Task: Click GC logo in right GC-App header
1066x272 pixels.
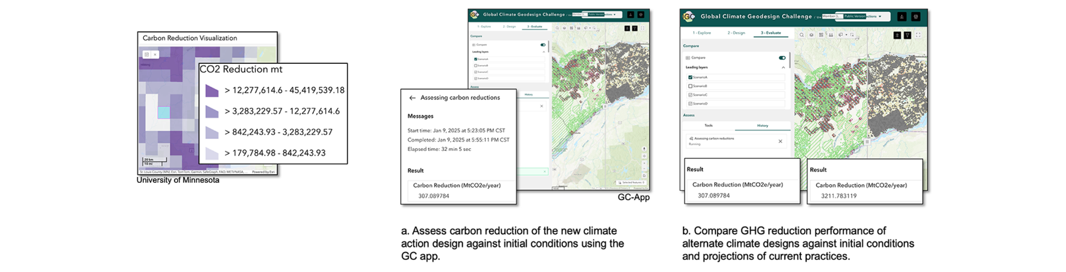Action: point(689,17)
